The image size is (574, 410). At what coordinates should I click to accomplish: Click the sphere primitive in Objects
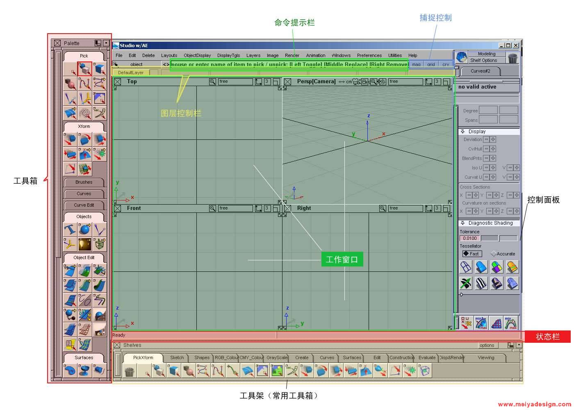[85, 229]
